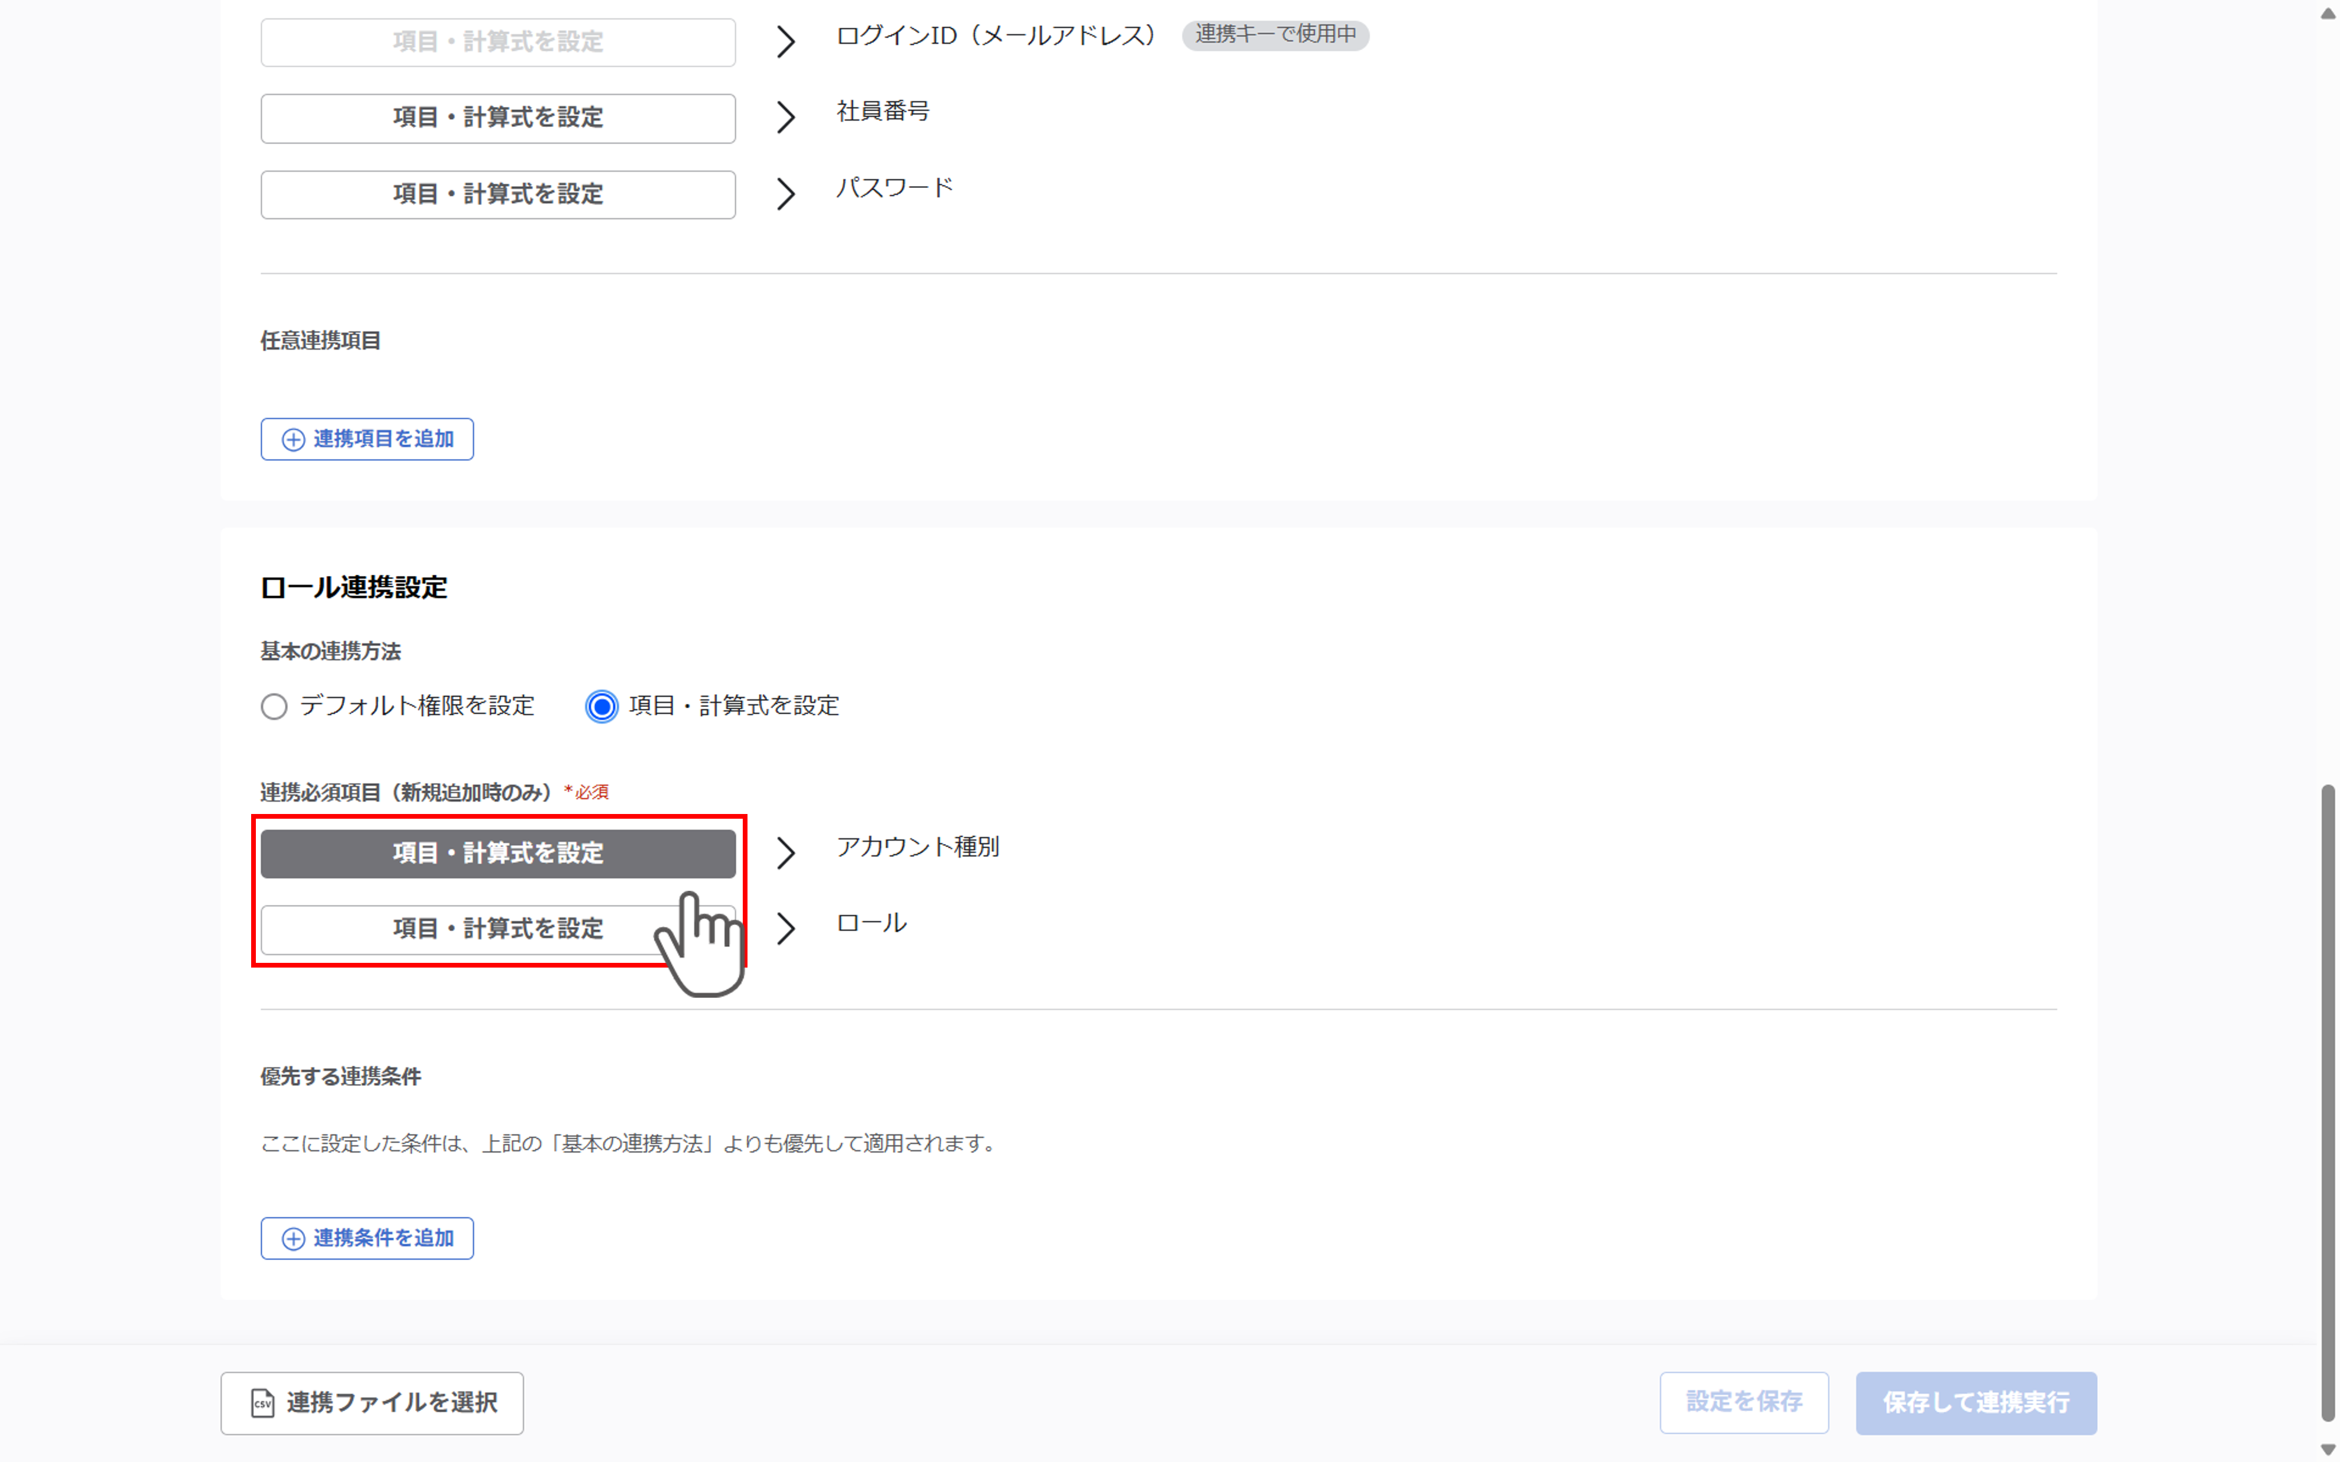
Task: Click 優先する連携条件 section label
Action: (340, 1076)
